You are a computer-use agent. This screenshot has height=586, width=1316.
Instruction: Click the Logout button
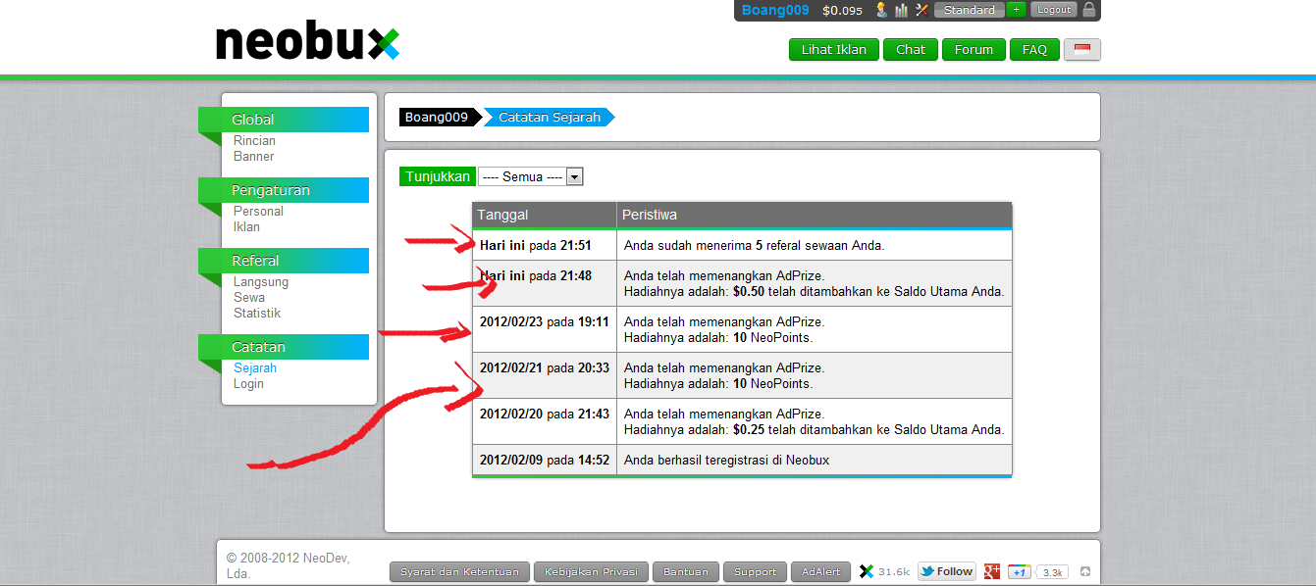point(1054,10)
